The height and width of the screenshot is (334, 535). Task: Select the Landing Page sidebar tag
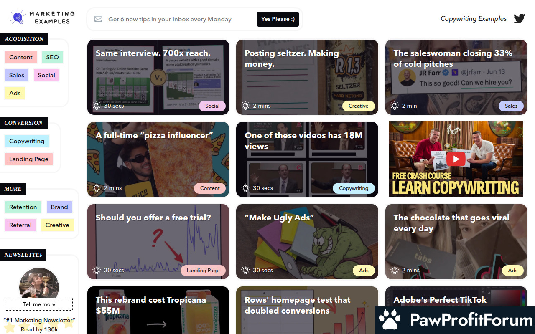29,159
